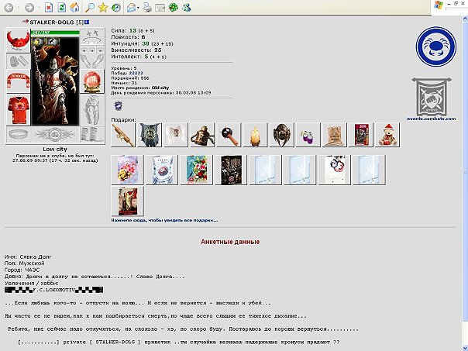The image size is (468, 351).
Task: Select the empty leg armor slot
Action: [92, 109]
